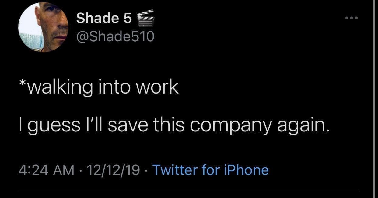
Task: Open the @Shade510 handle
Action: click(x=115, y=37)
